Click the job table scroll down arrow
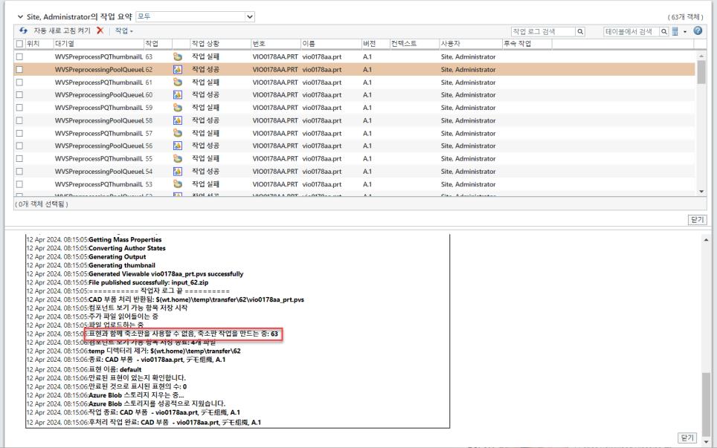The width and height of the screenshot is (717, 448). [x=701, y=192]
